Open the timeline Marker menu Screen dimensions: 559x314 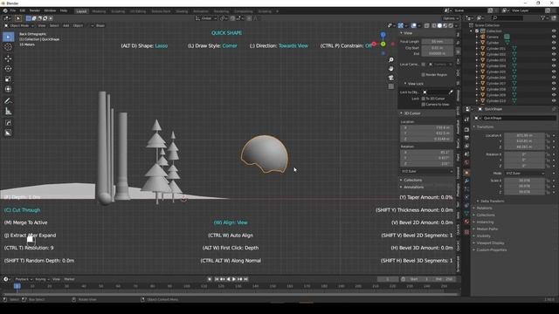[69, 279]
